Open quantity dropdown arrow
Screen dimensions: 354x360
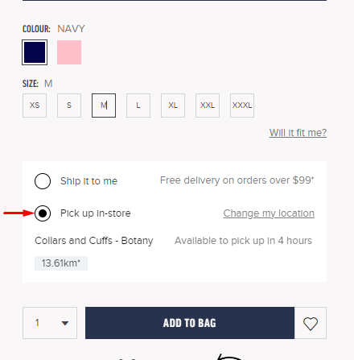[x=64, y=323]
